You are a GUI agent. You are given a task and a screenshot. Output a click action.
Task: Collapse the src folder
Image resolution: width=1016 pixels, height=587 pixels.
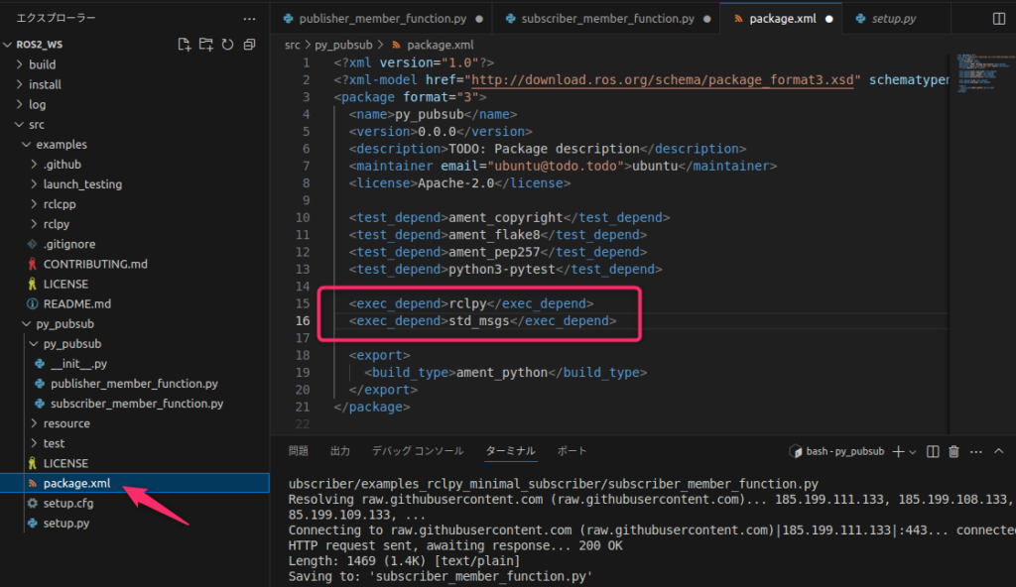coord(36,124)
